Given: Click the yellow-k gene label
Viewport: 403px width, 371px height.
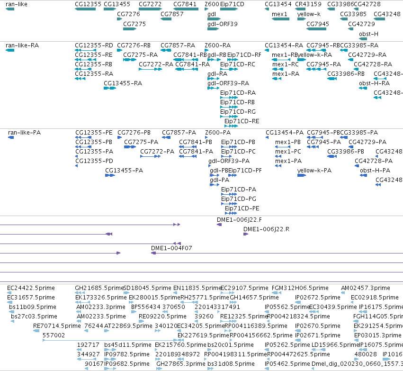Looking at the screenshot, I should click(309, 14).
